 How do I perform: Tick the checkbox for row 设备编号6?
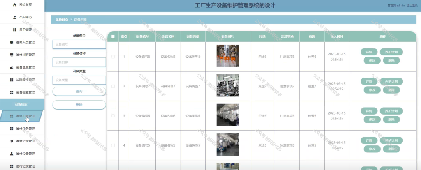113,116
